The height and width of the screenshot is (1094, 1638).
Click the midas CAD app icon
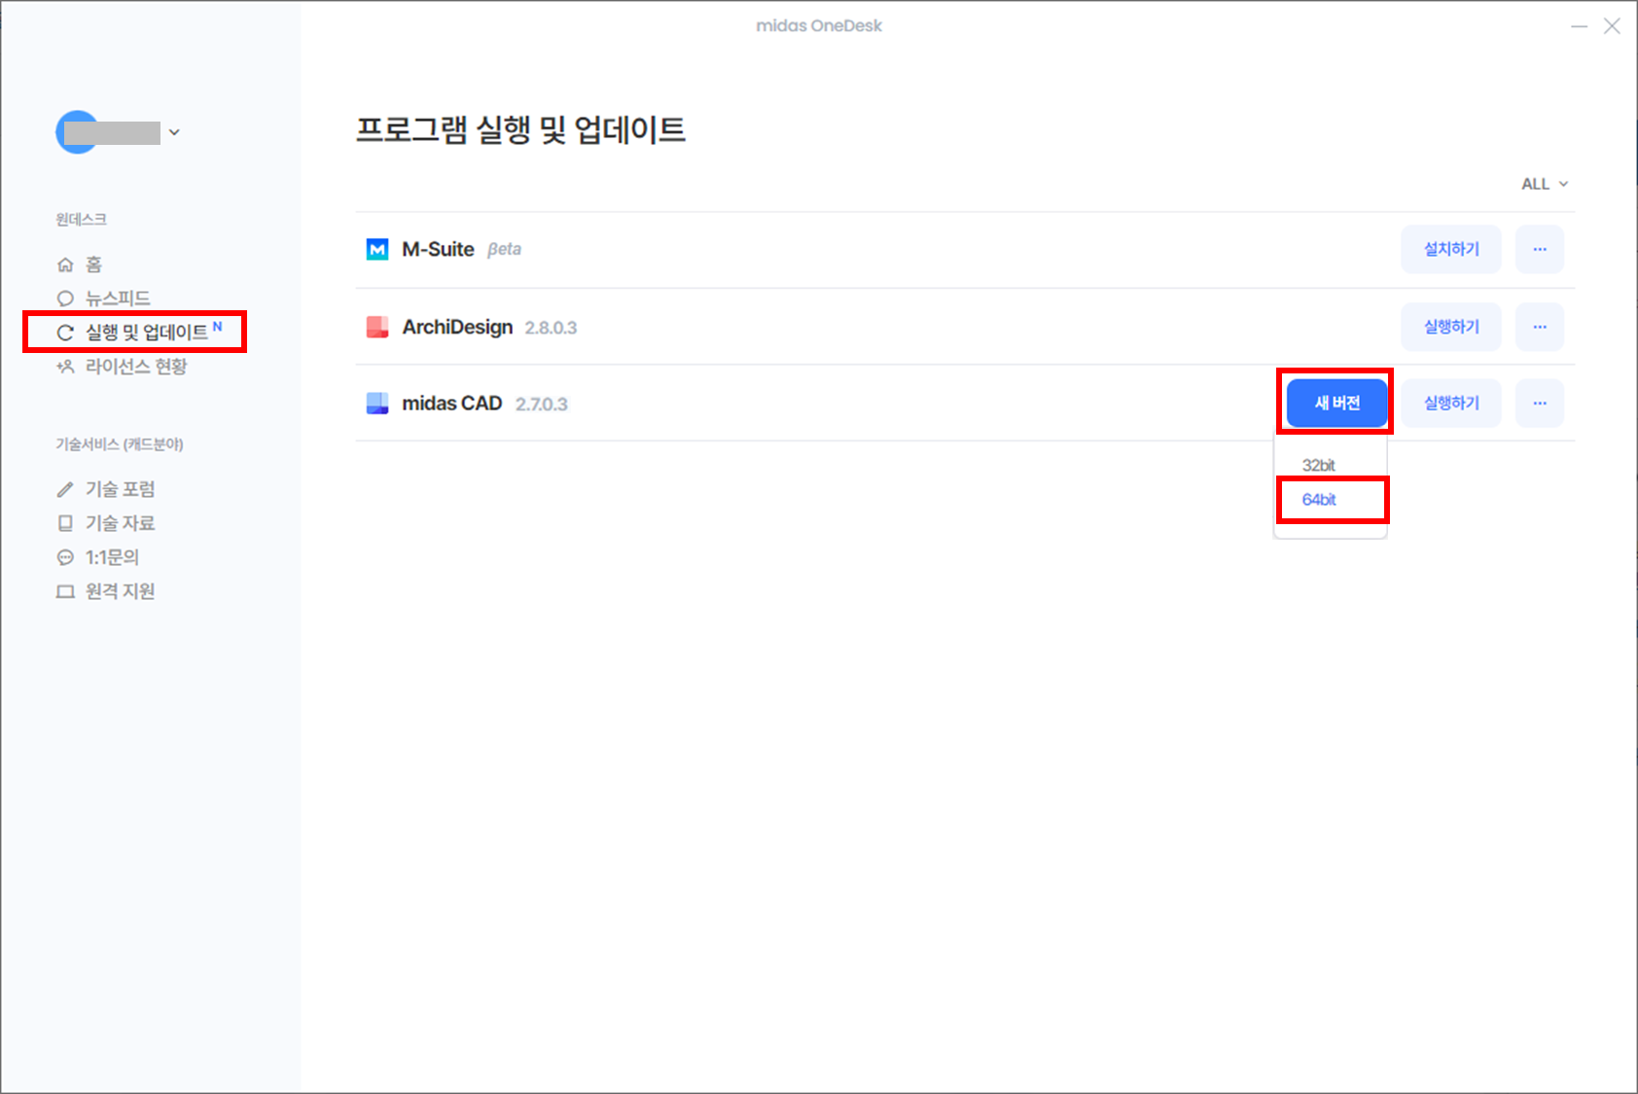(377, 404)
